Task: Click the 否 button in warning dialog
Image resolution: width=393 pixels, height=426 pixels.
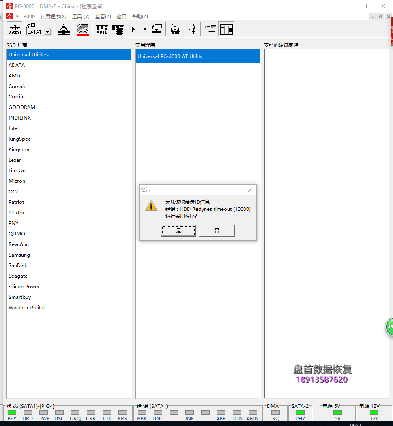Action: [x=217, y=231]
